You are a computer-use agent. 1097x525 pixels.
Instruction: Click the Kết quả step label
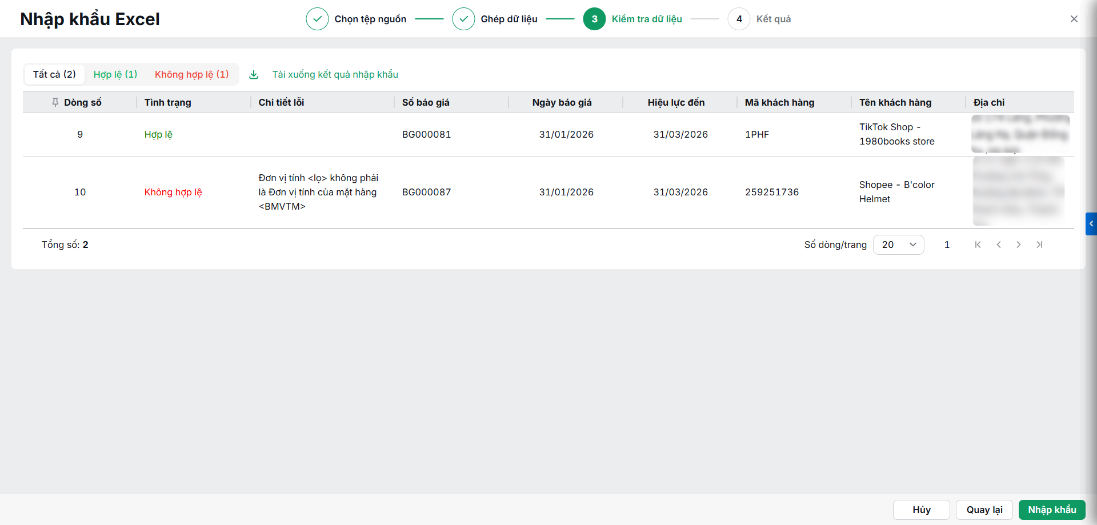(774, 19)
